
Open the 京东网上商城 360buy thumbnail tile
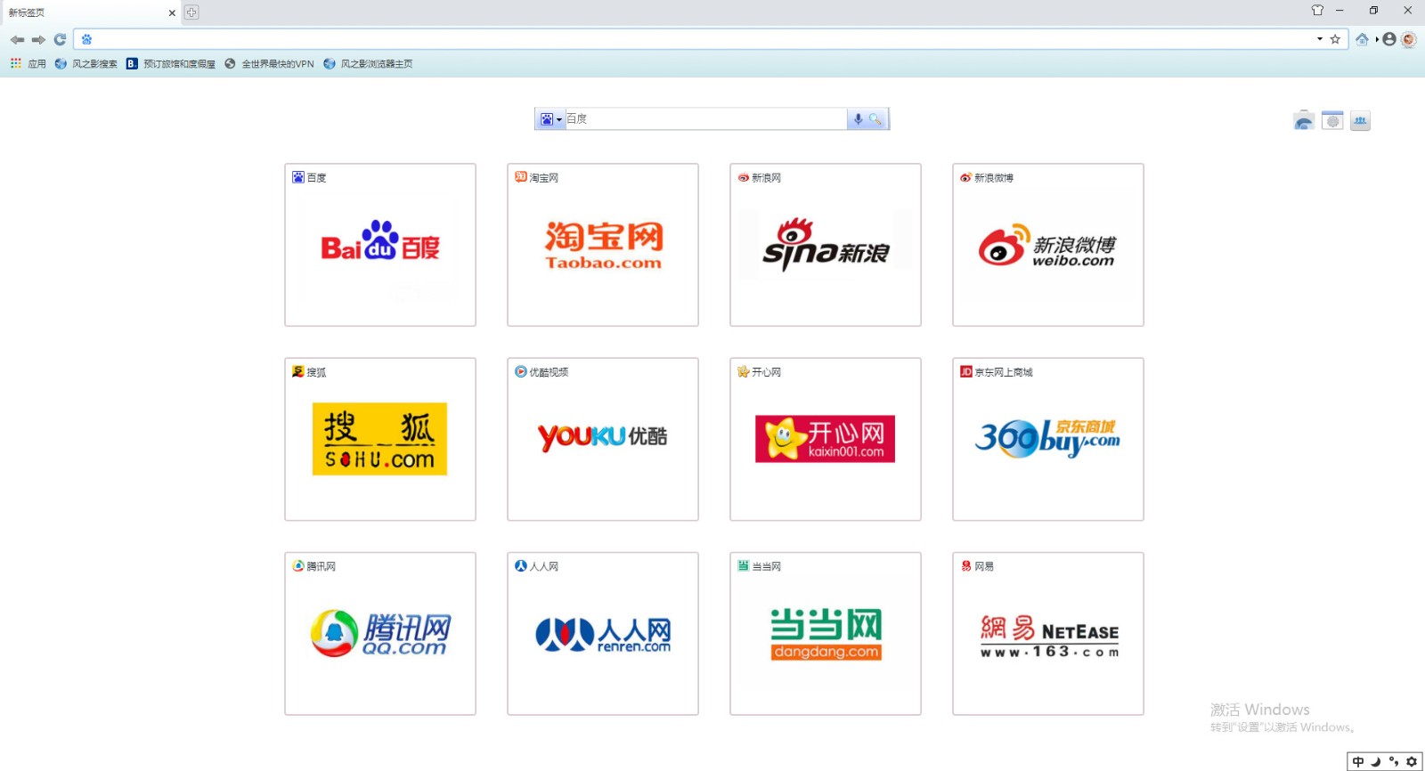coord(1048,439)
